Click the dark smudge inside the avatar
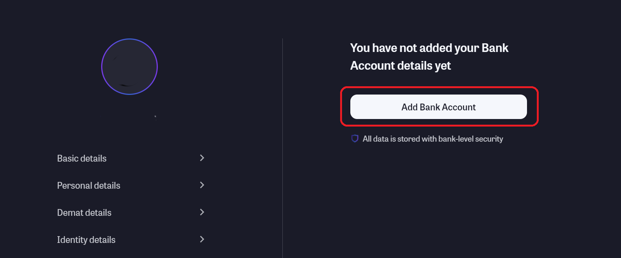Screen dimensions: 621x258 pos(126,84)
